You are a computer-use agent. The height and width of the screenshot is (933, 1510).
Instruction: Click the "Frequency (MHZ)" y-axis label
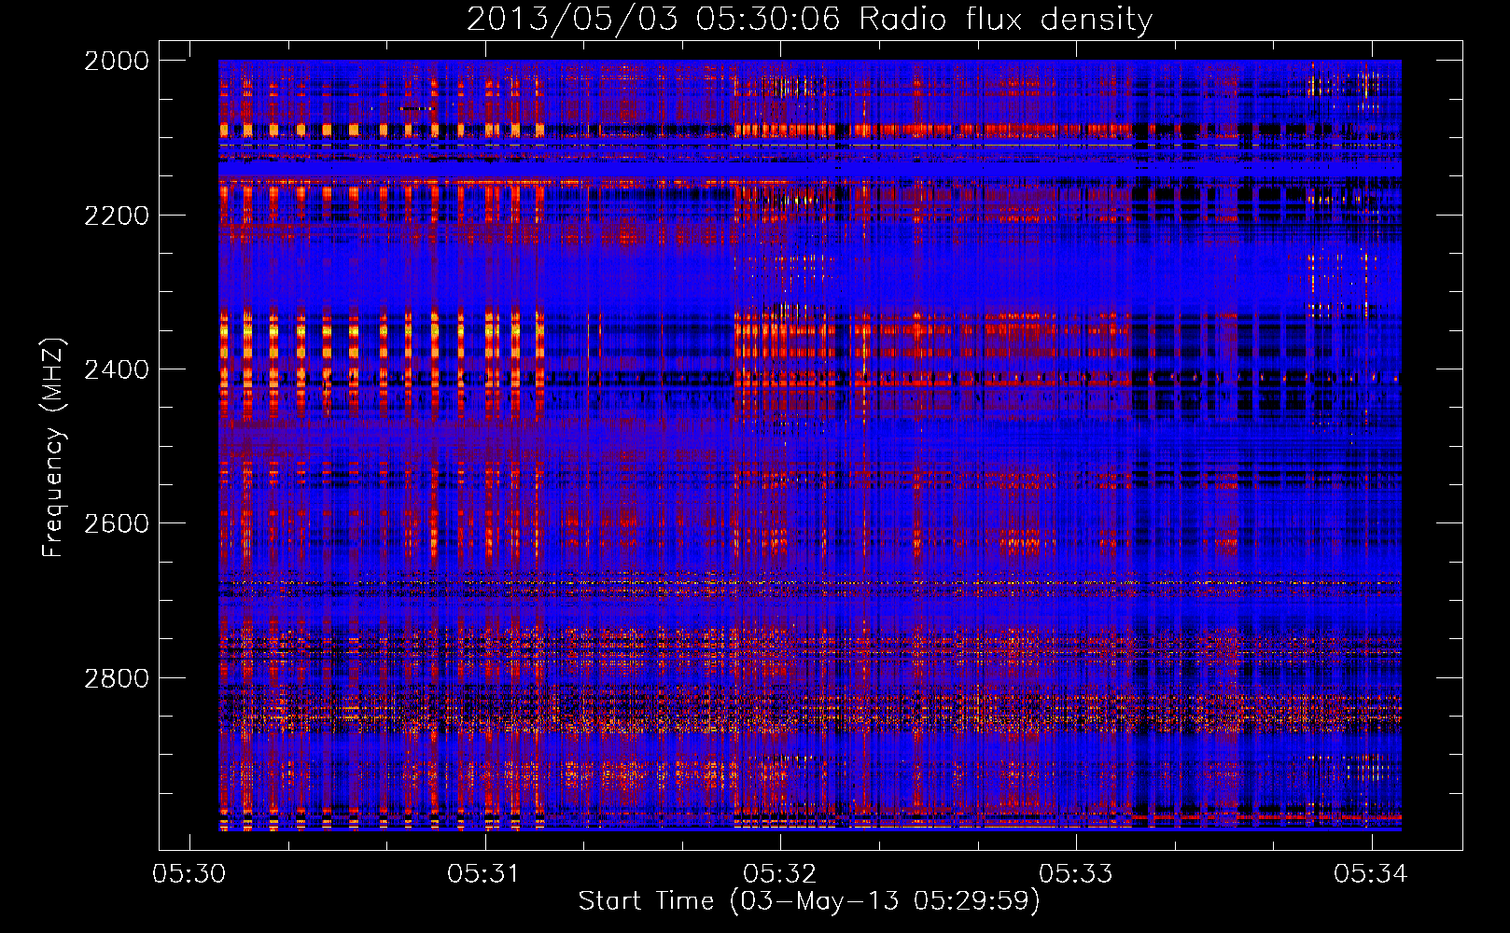[x=53, y=448]
